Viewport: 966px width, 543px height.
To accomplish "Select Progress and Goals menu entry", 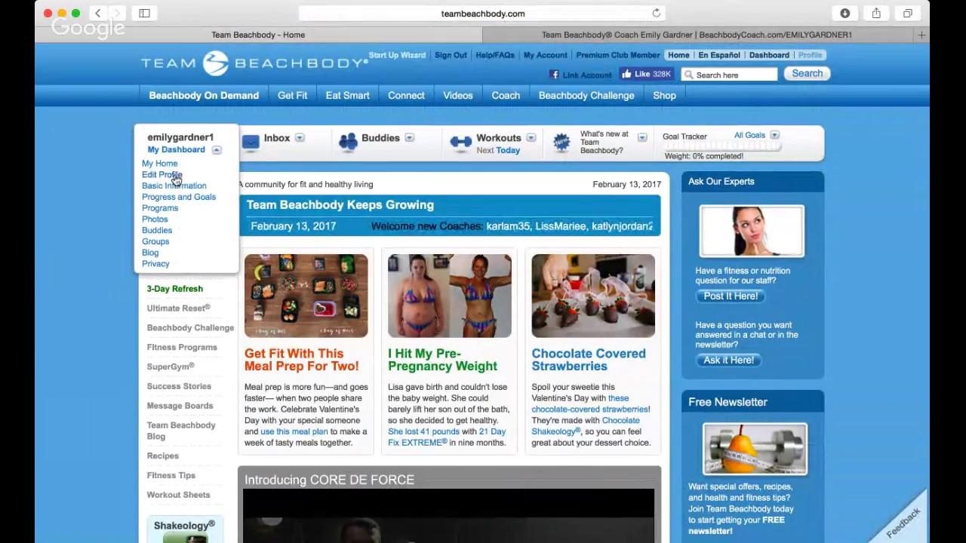I will (179, 197).
